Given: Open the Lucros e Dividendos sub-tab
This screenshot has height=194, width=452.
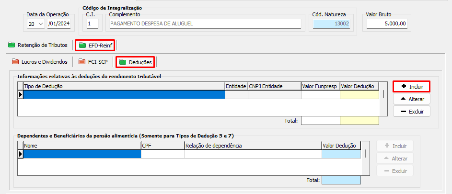Looking at the screenshot, I should click(x=44, y=62).
